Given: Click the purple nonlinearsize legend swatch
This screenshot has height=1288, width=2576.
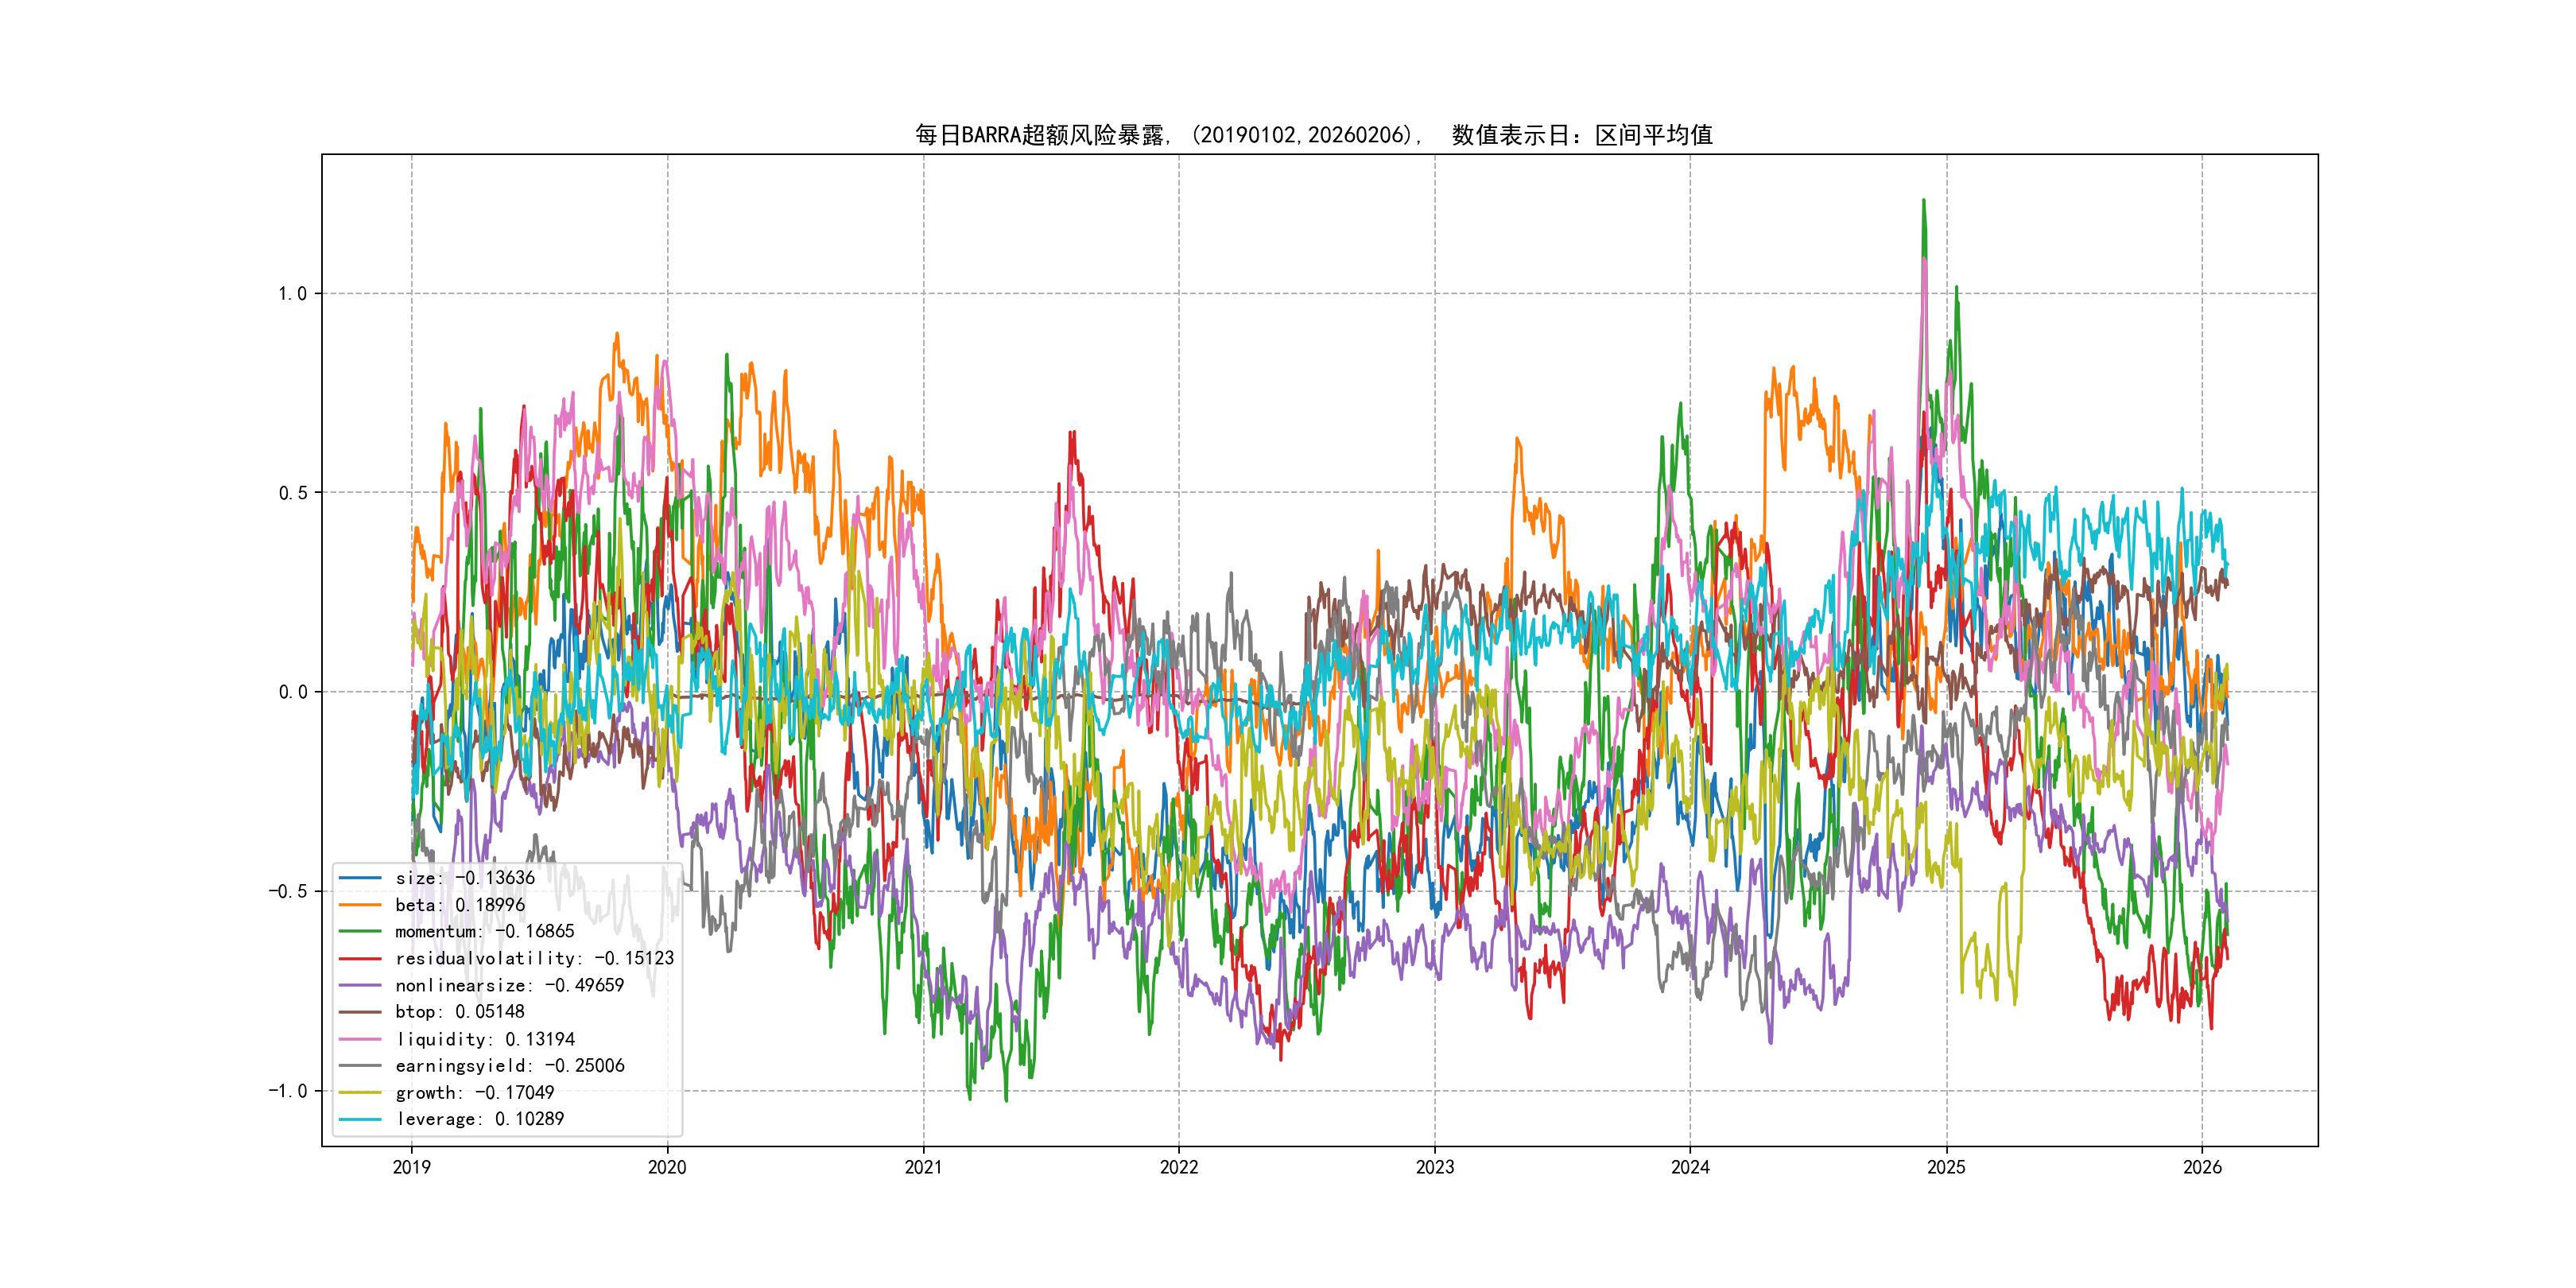Looking at the screenshot, I should (360, 985).
